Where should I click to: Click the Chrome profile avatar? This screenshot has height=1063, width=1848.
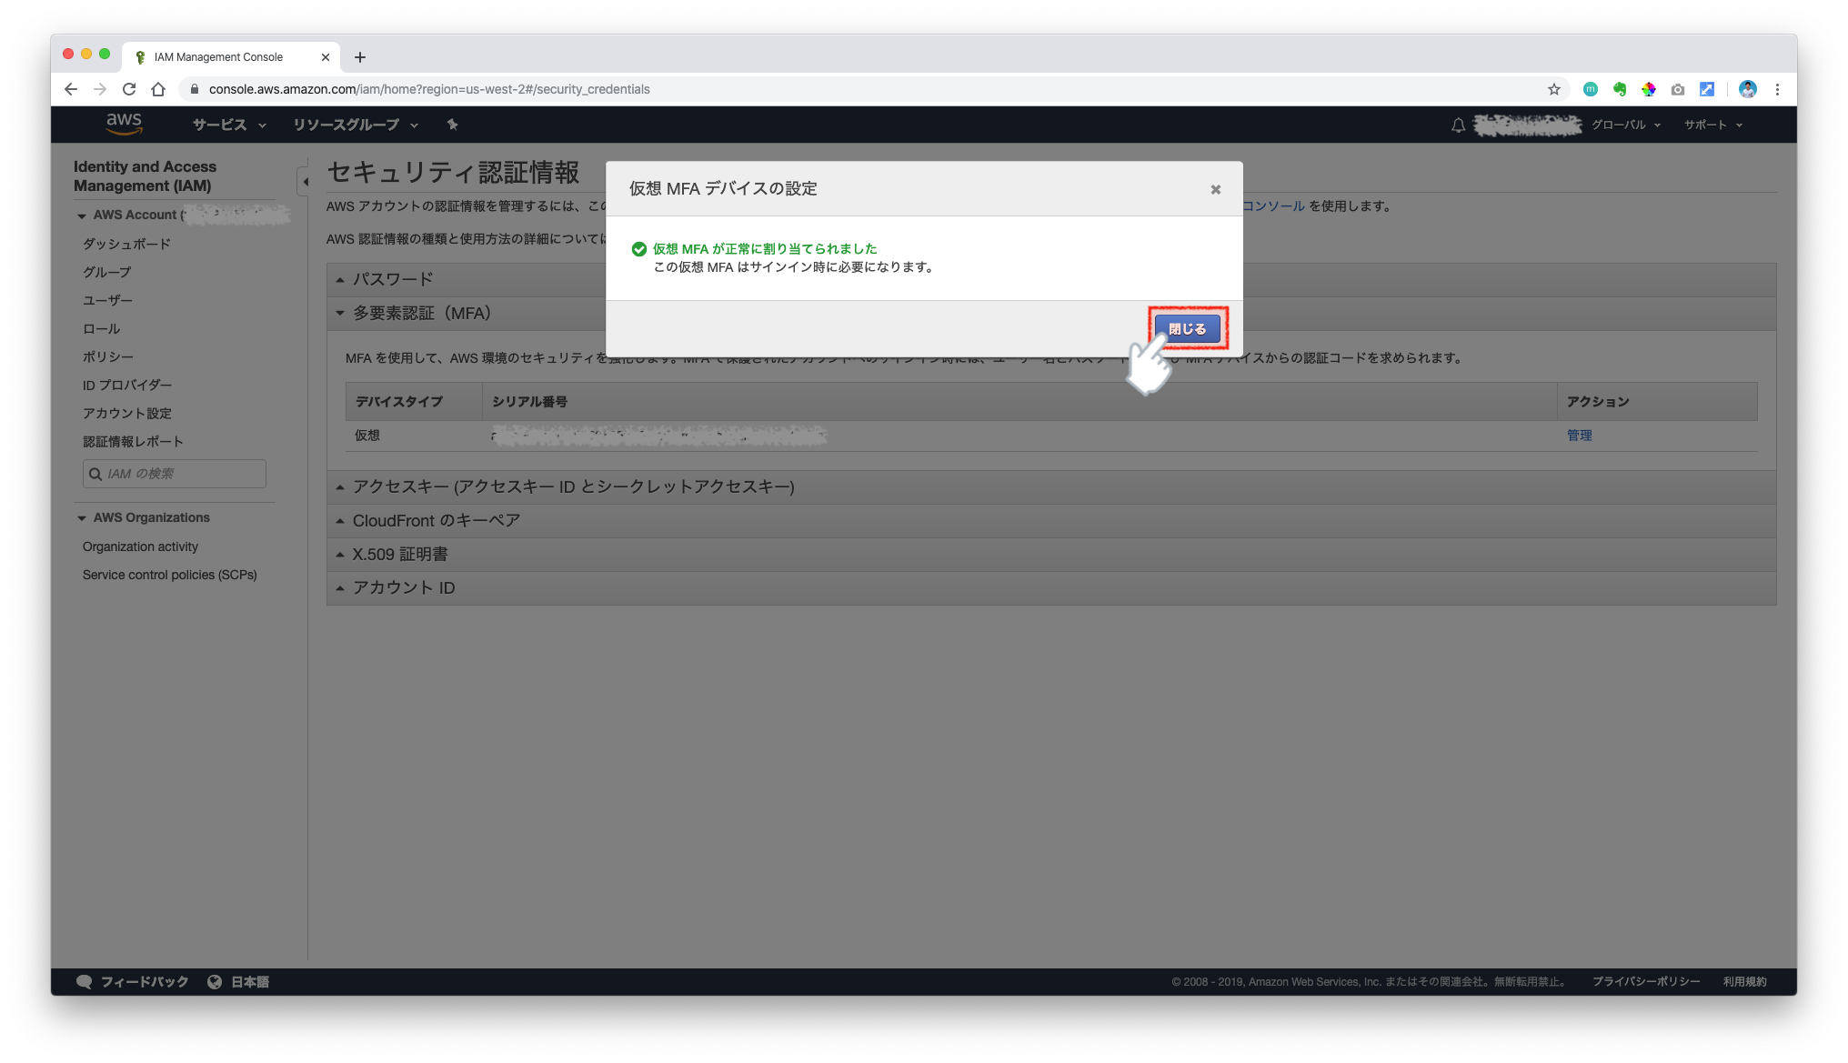pos(1747,89)
